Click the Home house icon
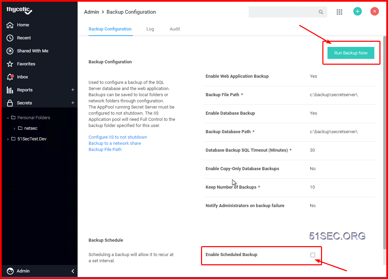This screenshot has height=279, width=388. tap(10, 25)
